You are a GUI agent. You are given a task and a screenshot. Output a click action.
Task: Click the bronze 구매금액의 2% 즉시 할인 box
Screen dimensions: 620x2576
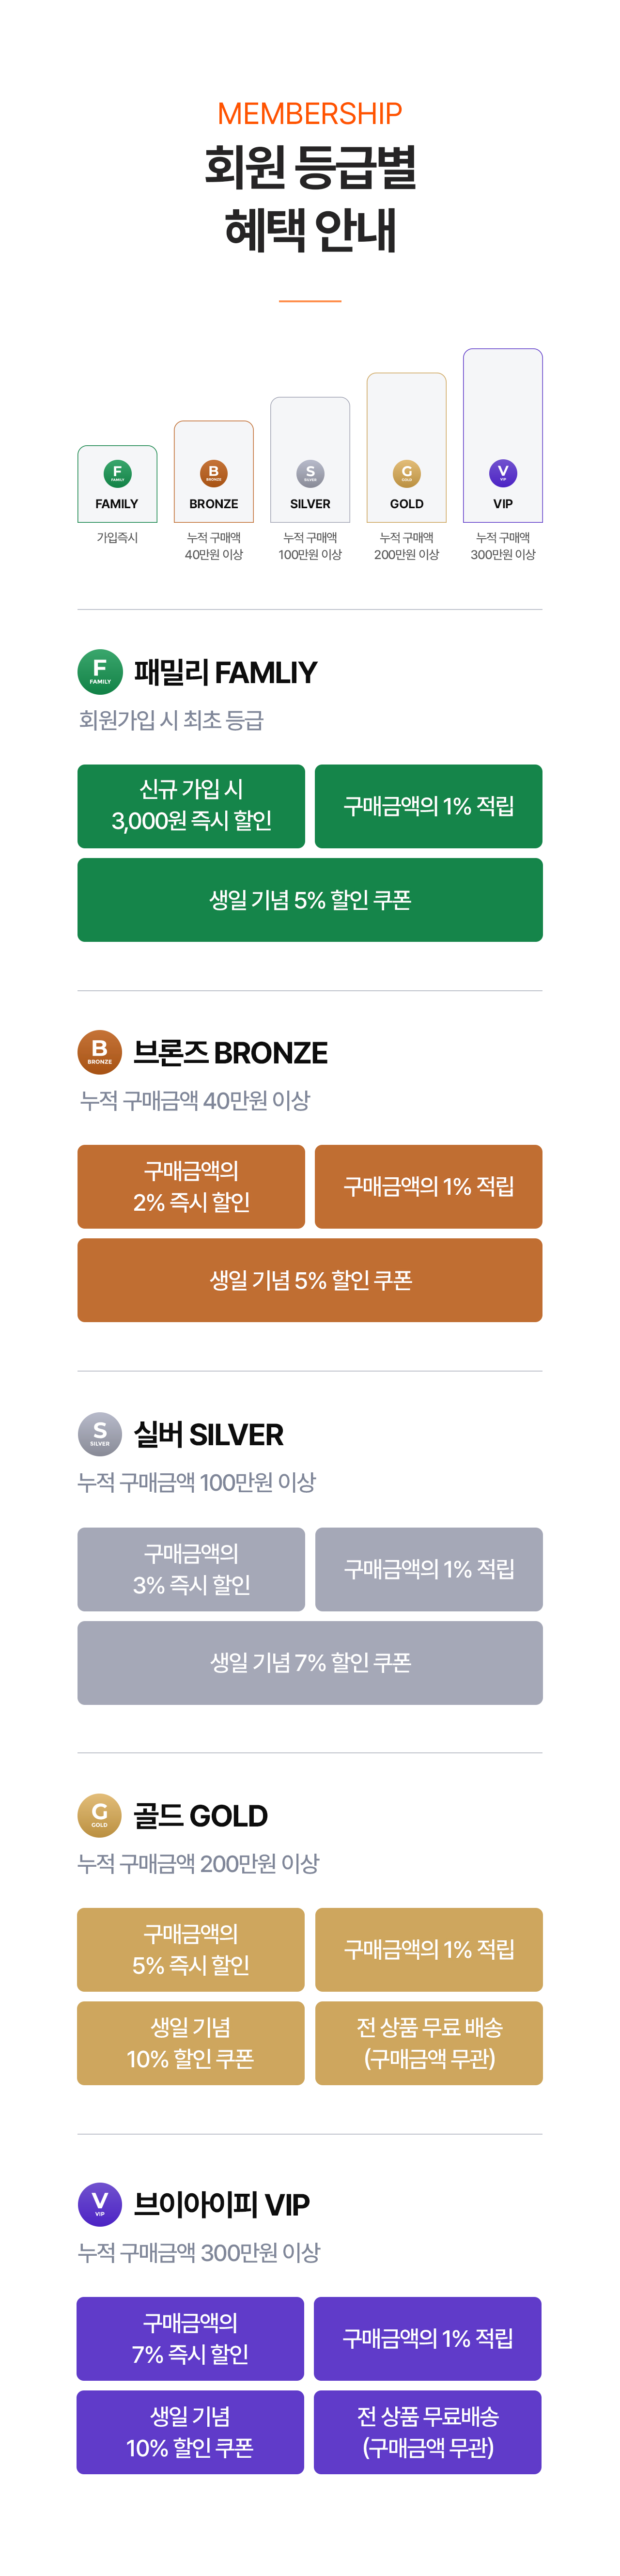click(191, 1187)
